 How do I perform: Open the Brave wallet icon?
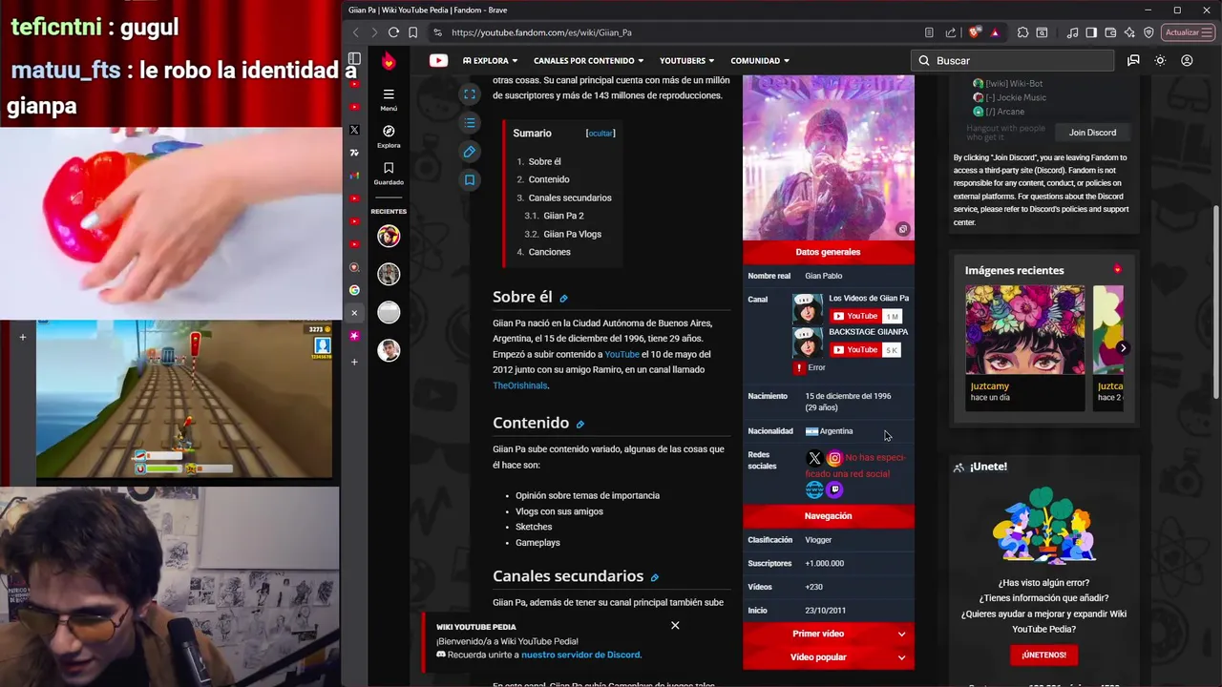[1110, 32]
